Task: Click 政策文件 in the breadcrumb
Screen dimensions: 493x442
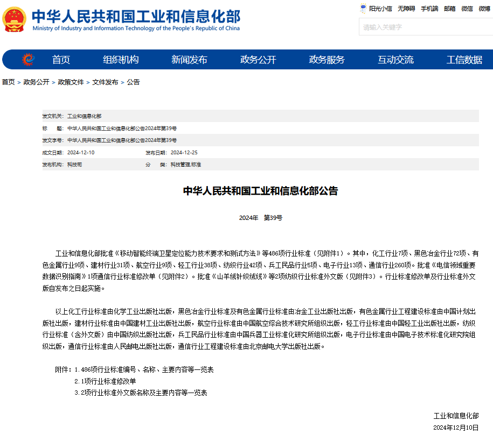Action: coord(71,82)
